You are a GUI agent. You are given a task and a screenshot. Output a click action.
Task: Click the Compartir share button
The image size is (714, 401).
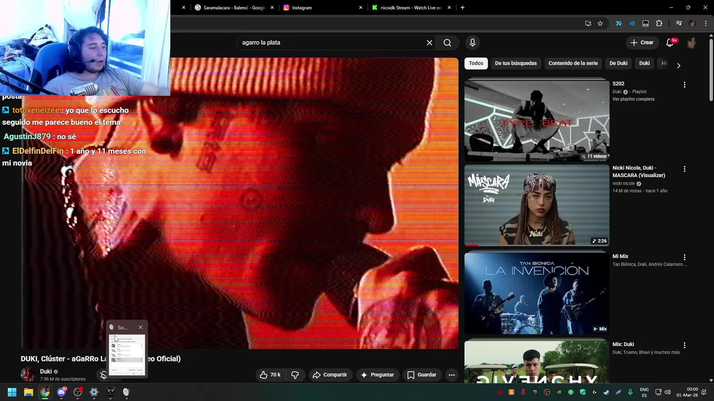point(330,375)
